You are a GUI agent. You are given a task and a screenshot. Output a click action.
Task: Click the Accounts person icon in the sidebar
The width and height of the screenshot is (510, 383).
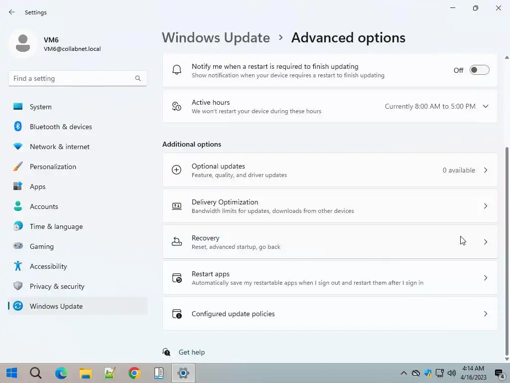(18, 206)
